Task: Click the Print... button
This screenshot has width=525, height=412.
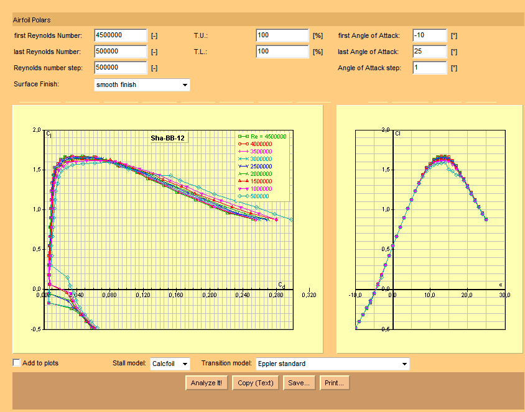Action: [334, 383]
